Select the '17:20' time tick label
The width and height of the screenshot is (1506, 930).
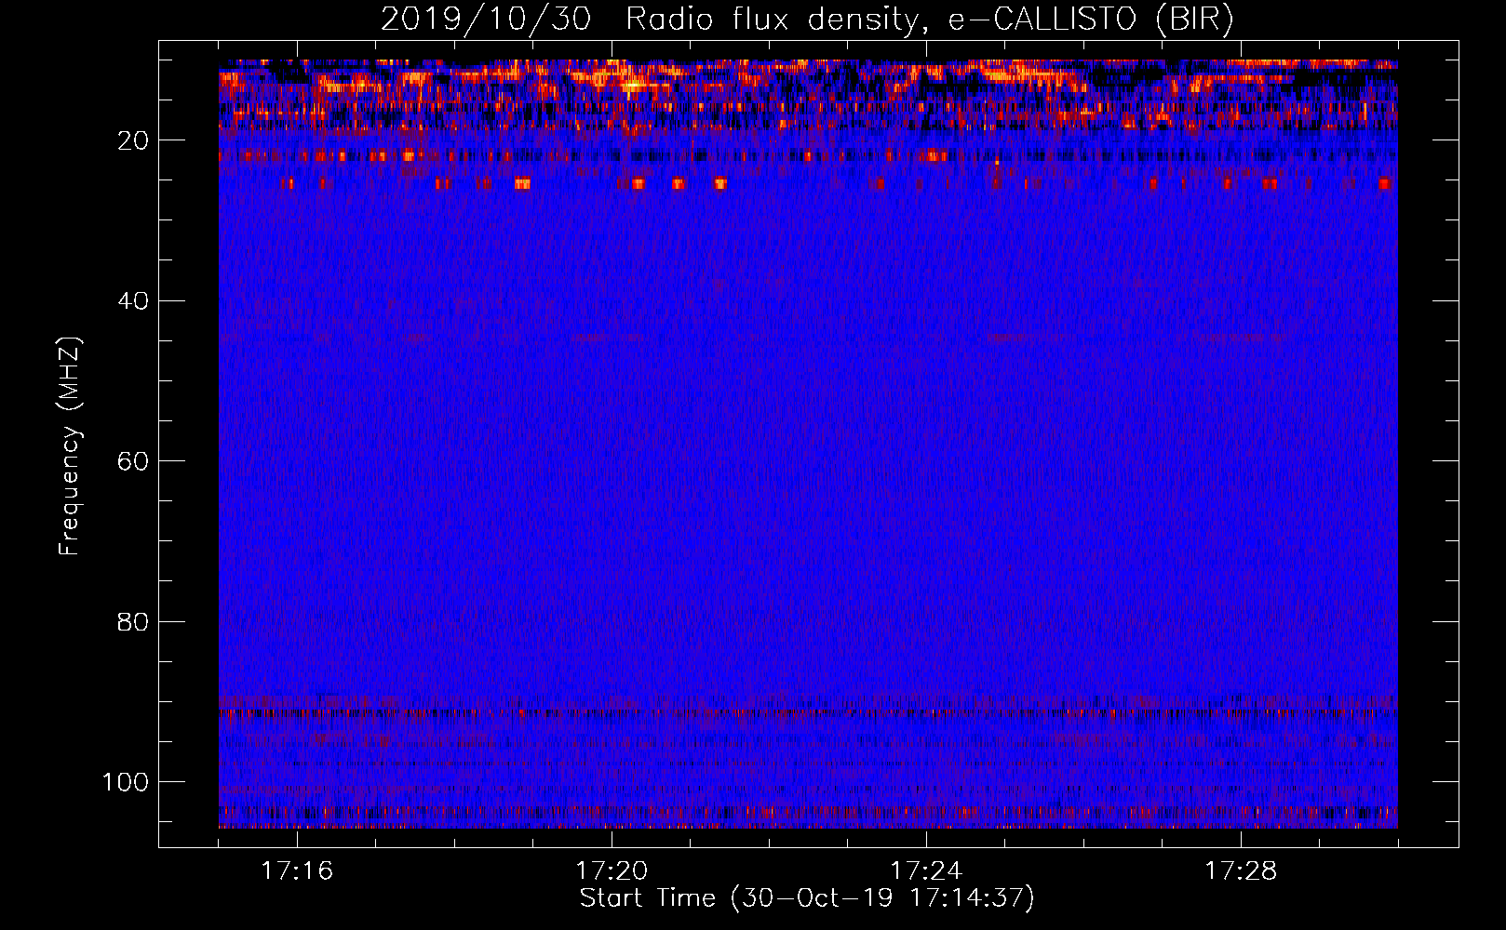tap(612, 871)
